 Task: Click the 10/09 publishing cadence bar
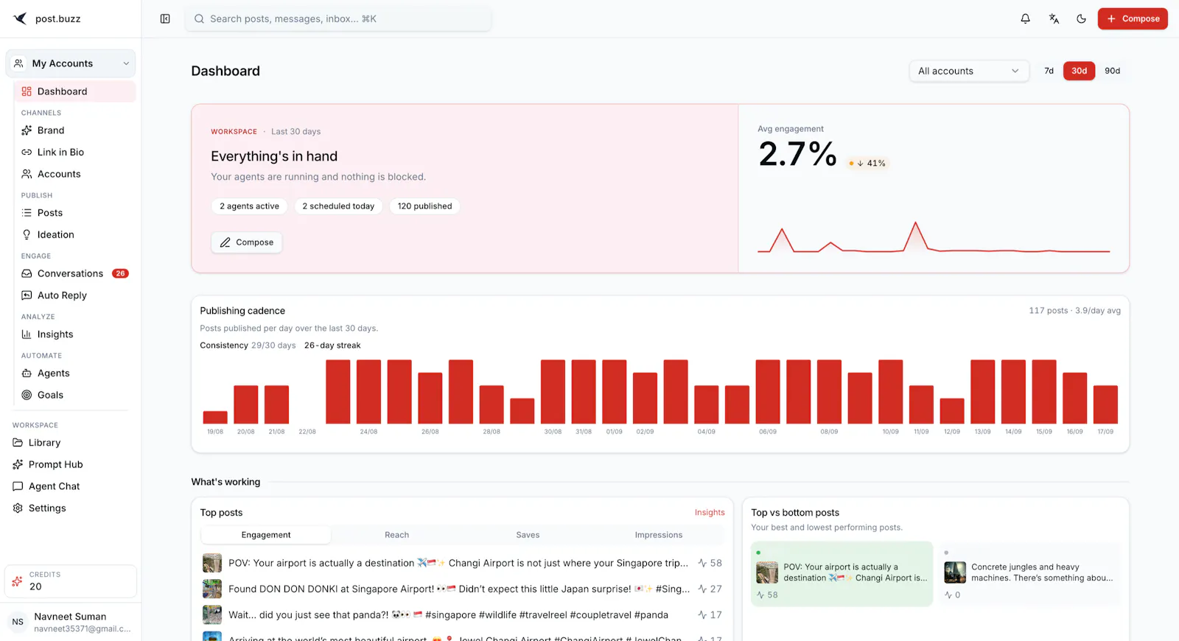[x=890, y=392]
